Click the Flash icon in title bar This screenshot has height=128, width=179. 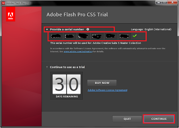(x=3, y=3)
